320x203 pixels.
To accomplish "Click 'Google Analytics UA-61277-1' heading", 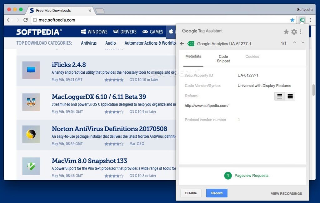I will tap(224, 44).
